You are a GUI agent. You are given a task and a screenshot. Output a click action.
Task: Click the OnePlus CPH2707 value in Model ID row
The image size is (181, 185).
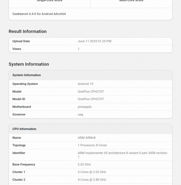pos(91,99)
